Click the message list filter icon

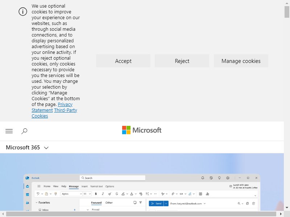coord(141,203)
